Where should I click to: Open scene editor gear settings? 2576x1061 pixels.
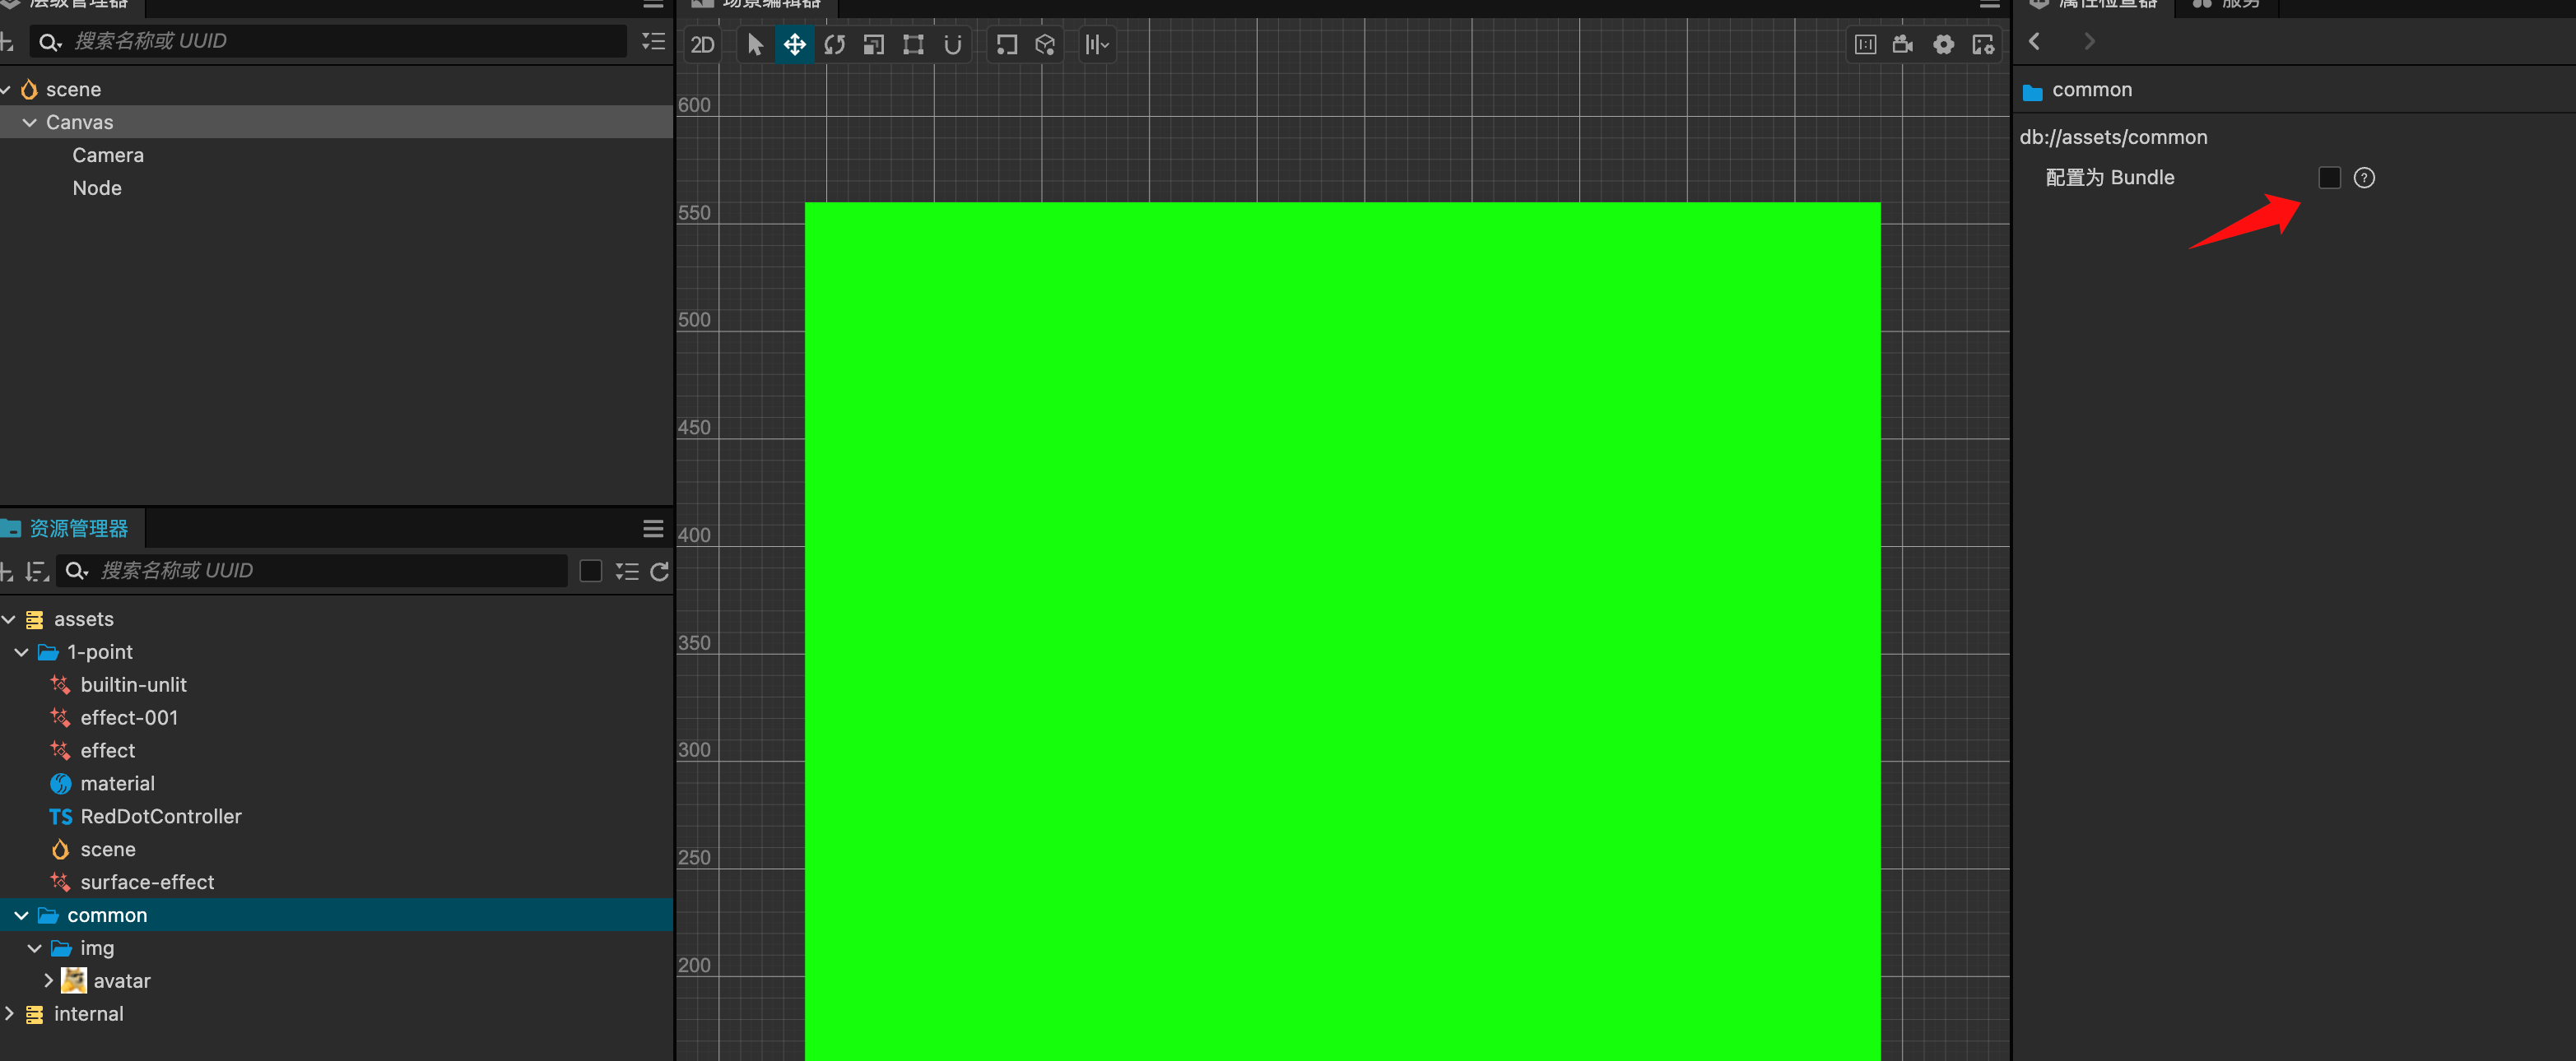(x=1943, y=44)
